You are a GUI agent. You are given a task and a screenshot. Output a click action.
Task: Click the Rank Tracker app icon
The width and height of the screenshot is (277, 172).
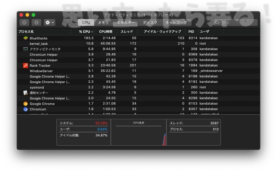(x=25, y=65)
